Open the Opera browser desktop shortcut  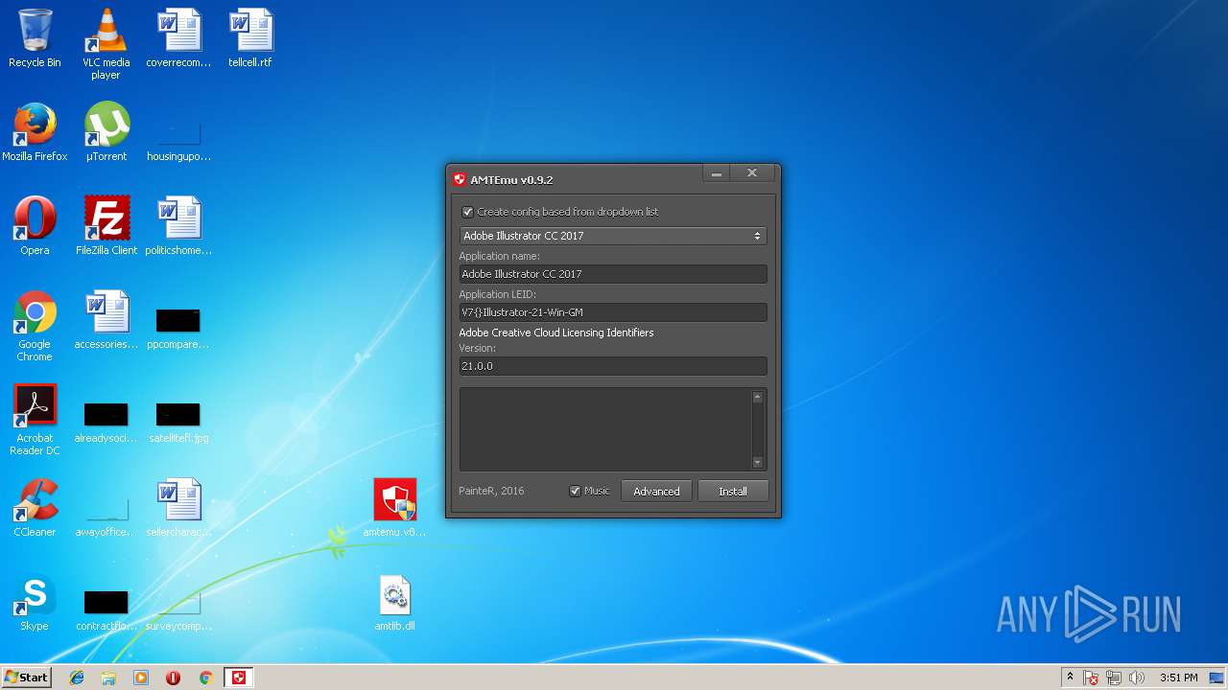[x=35, y=226]
